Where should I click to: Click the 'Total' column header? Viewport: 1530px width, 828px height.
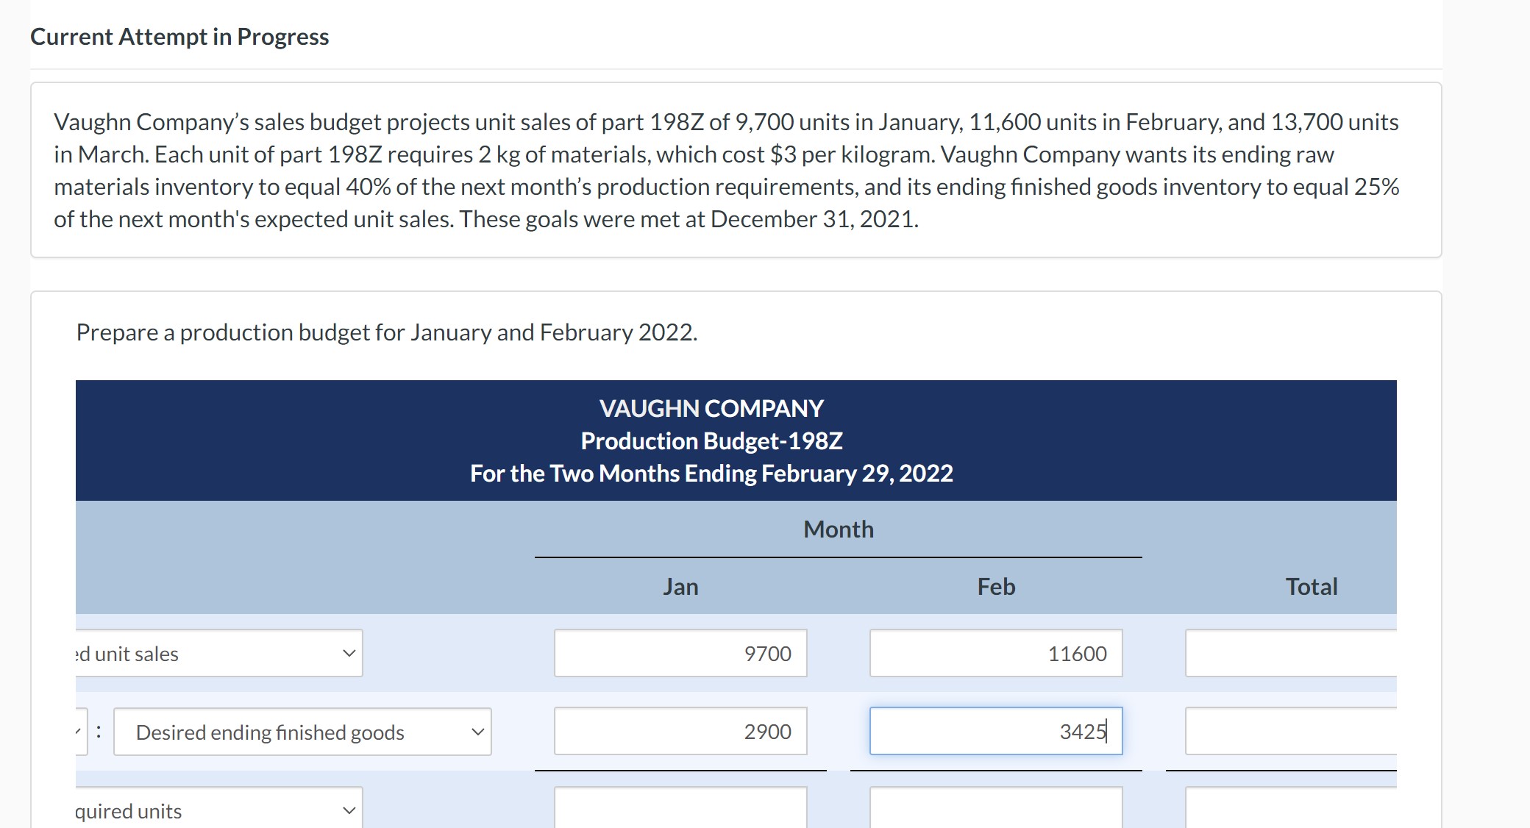1311,586
